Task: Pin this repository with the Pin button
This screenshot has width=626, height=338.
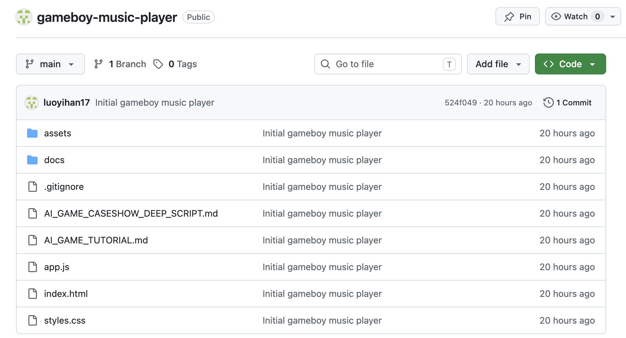Action: (x=517, y=16)
